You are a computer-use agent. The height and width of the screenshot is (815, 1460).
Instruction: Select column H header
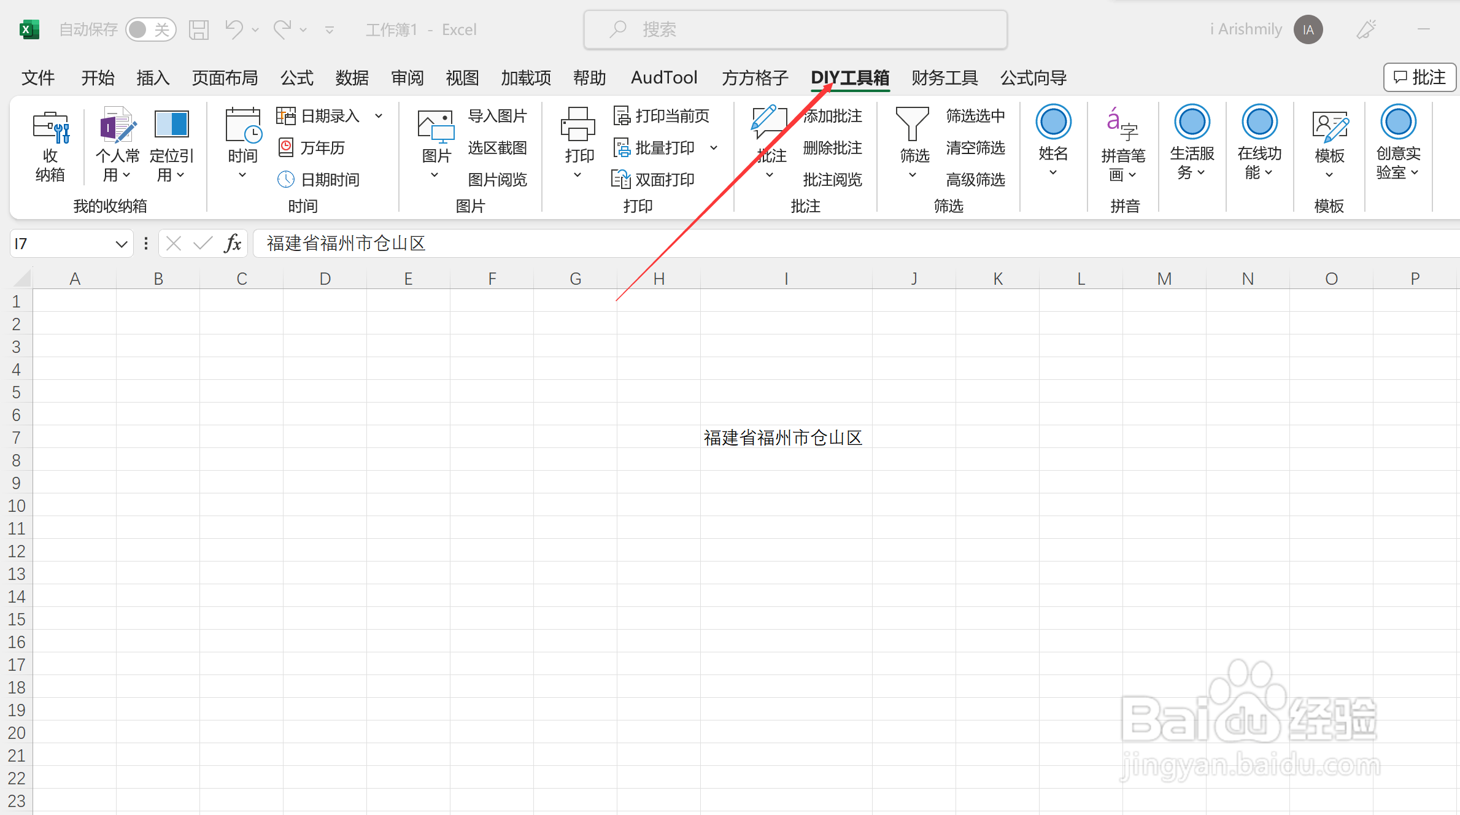click(x=659, y=279)
